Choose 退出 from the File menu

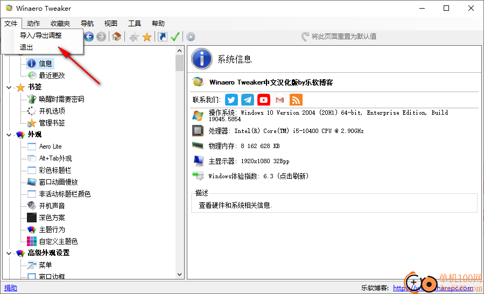tap(42, 47)
